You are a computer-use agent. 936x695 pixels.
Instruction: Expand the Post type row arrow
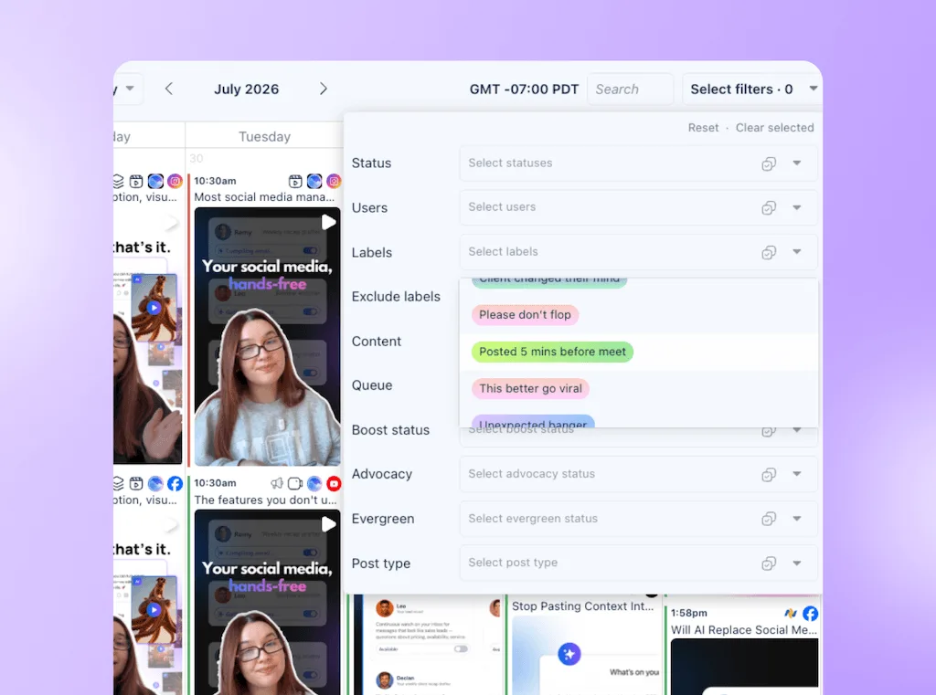coord(797,563)
